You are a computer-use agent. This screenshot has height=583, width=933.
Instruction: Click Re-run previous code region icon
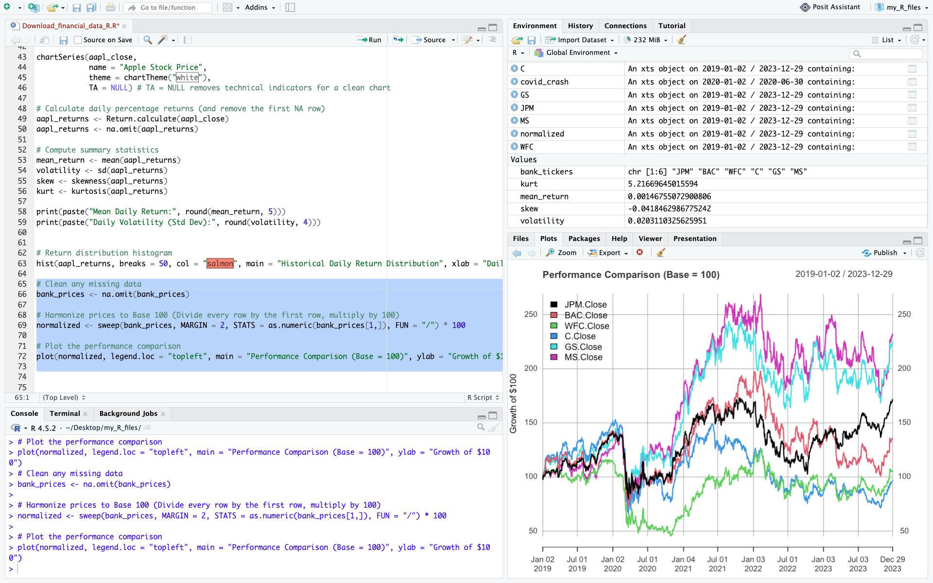coord(398,40)
